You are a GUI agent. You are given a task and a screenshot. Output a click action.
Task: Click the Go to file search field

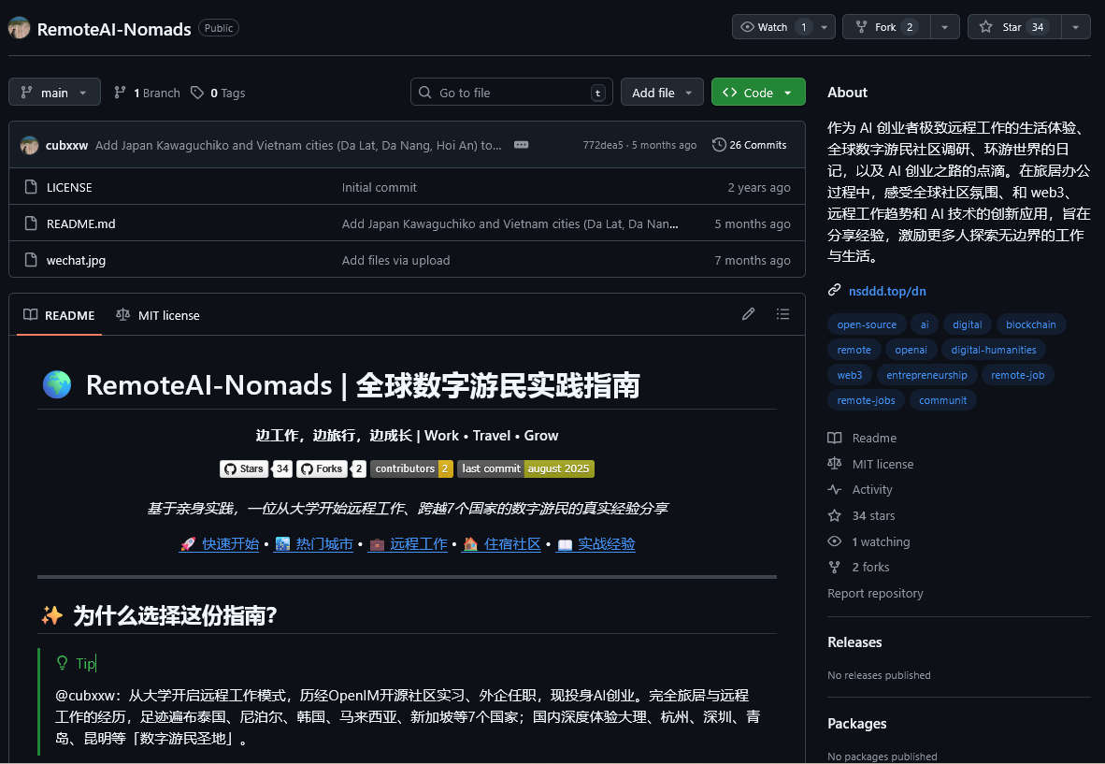(511, 93)
